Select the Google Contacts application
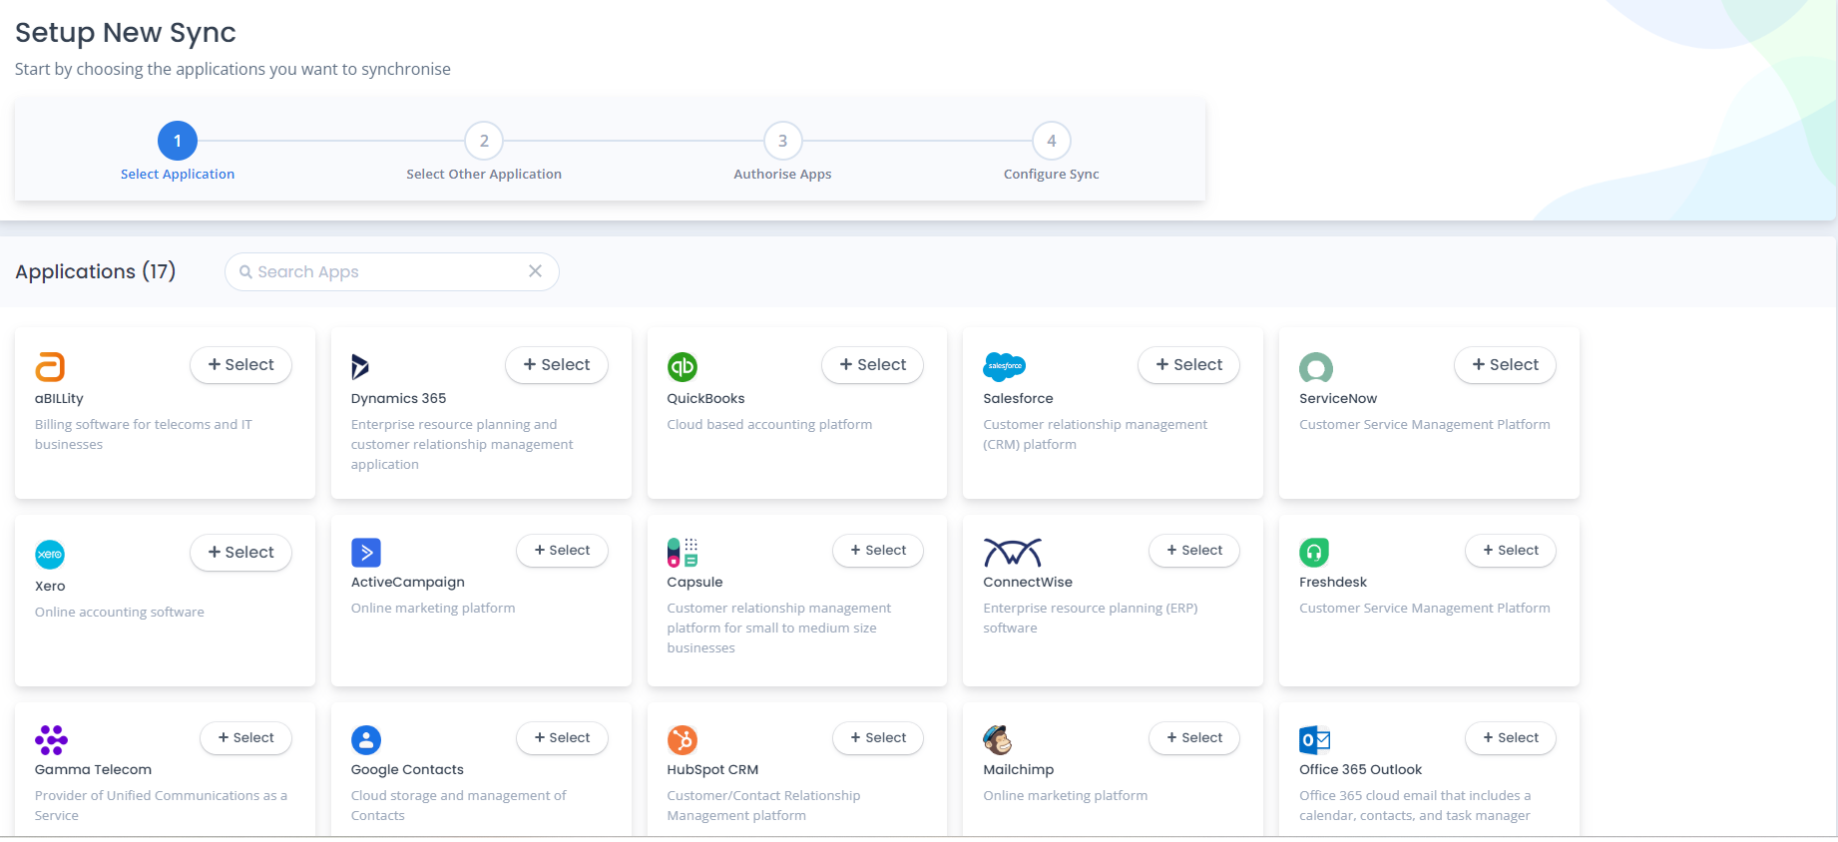This screenshot has width=1838, height=842. (x=562, y=738)
